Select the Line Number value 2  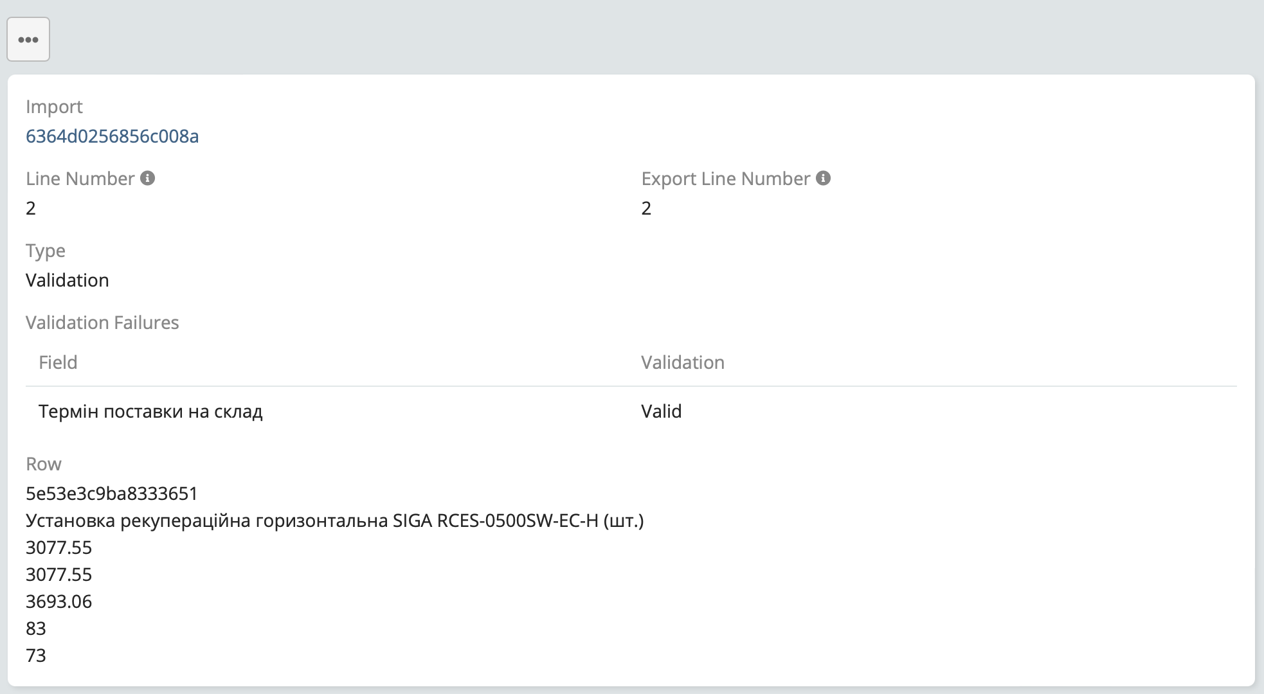31,208
